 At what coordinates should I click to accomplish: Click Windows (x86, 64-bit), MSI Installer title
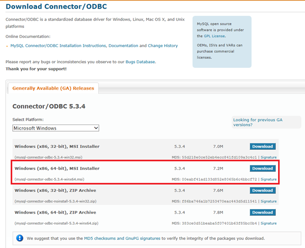tap(57, 169)
